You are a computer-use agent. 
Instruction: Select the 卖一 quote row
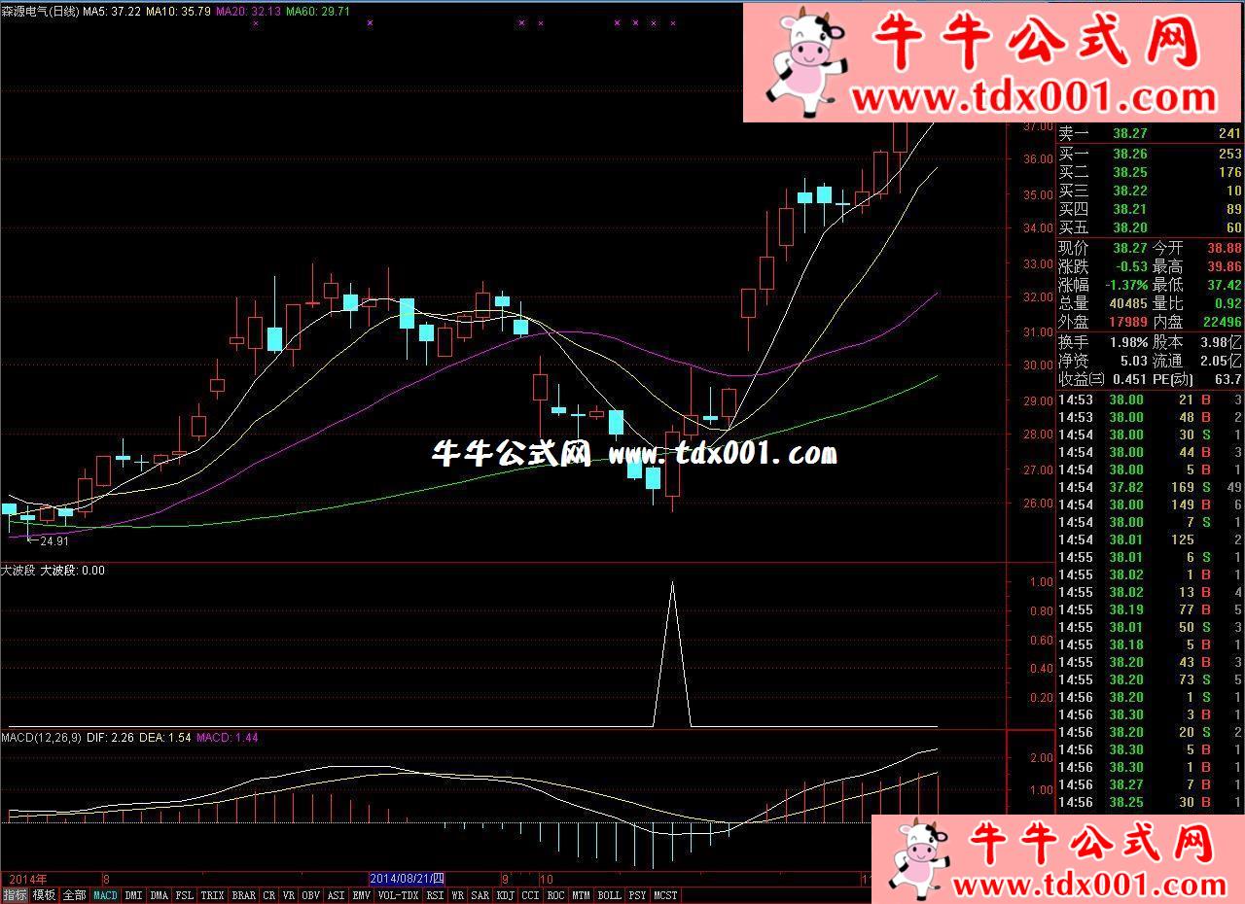point(1150,134)
